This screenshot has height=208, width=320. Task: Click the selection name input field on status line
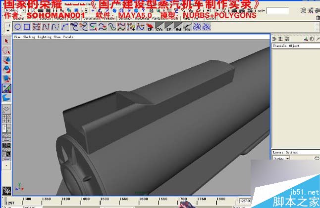pyautogui.click(x=277, y=11)
